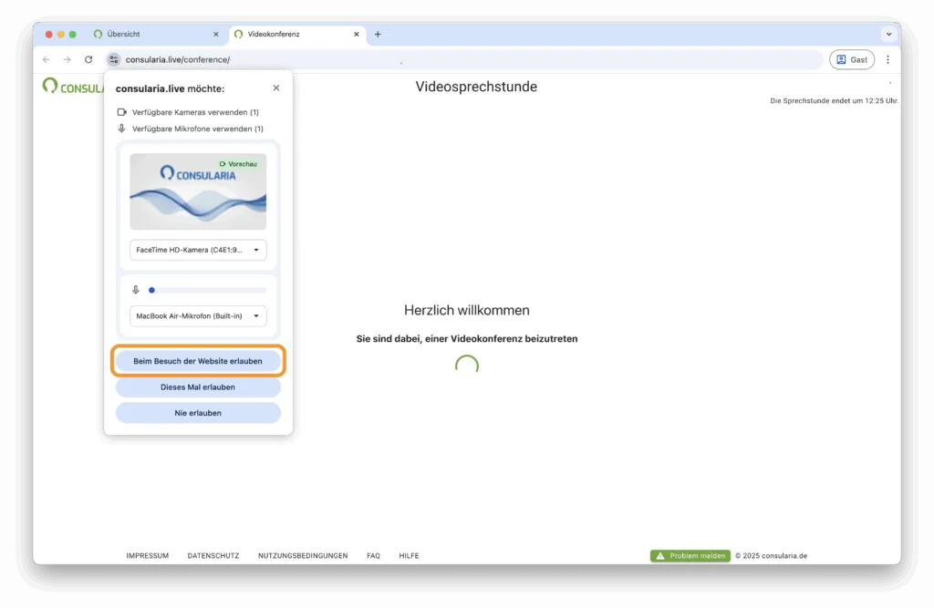Close the permission popup with X icon
This screenshot has width=934, height=608.
[276, 88]
